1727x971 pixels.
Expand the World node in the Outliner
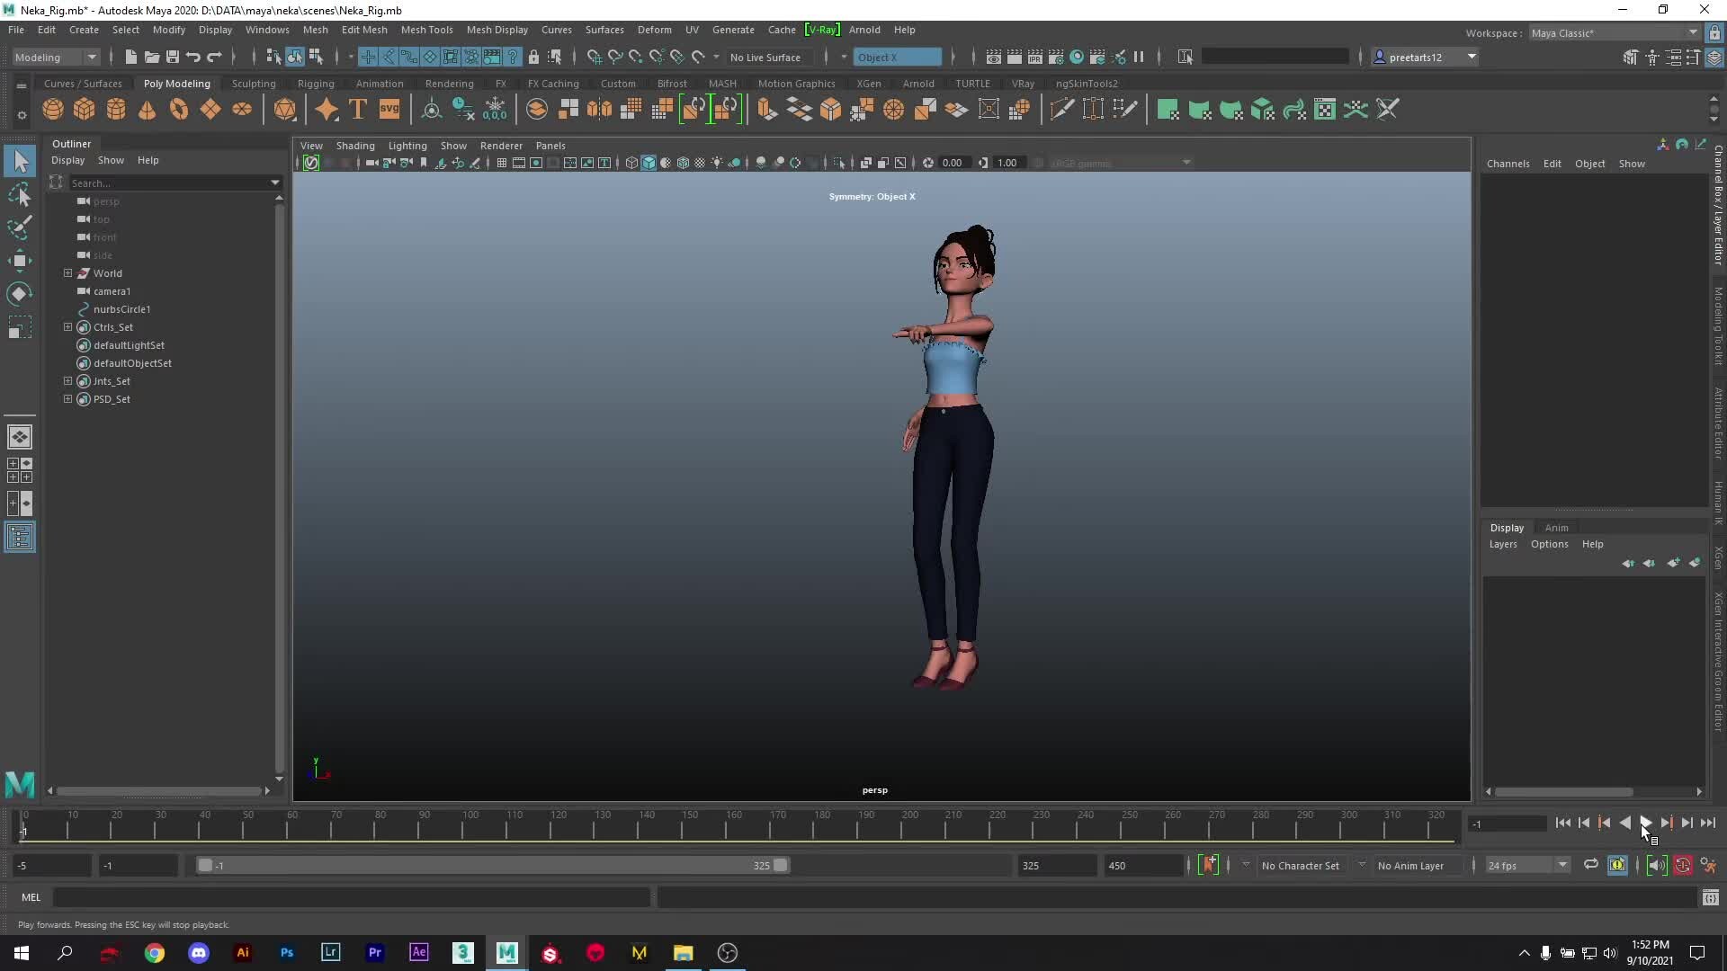tap(67, 273)
